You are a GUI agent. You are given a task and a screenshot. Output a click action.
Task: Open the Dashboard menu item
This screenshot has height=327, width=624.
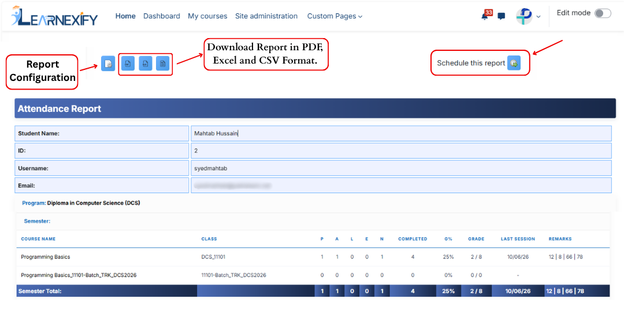[162, 16]
